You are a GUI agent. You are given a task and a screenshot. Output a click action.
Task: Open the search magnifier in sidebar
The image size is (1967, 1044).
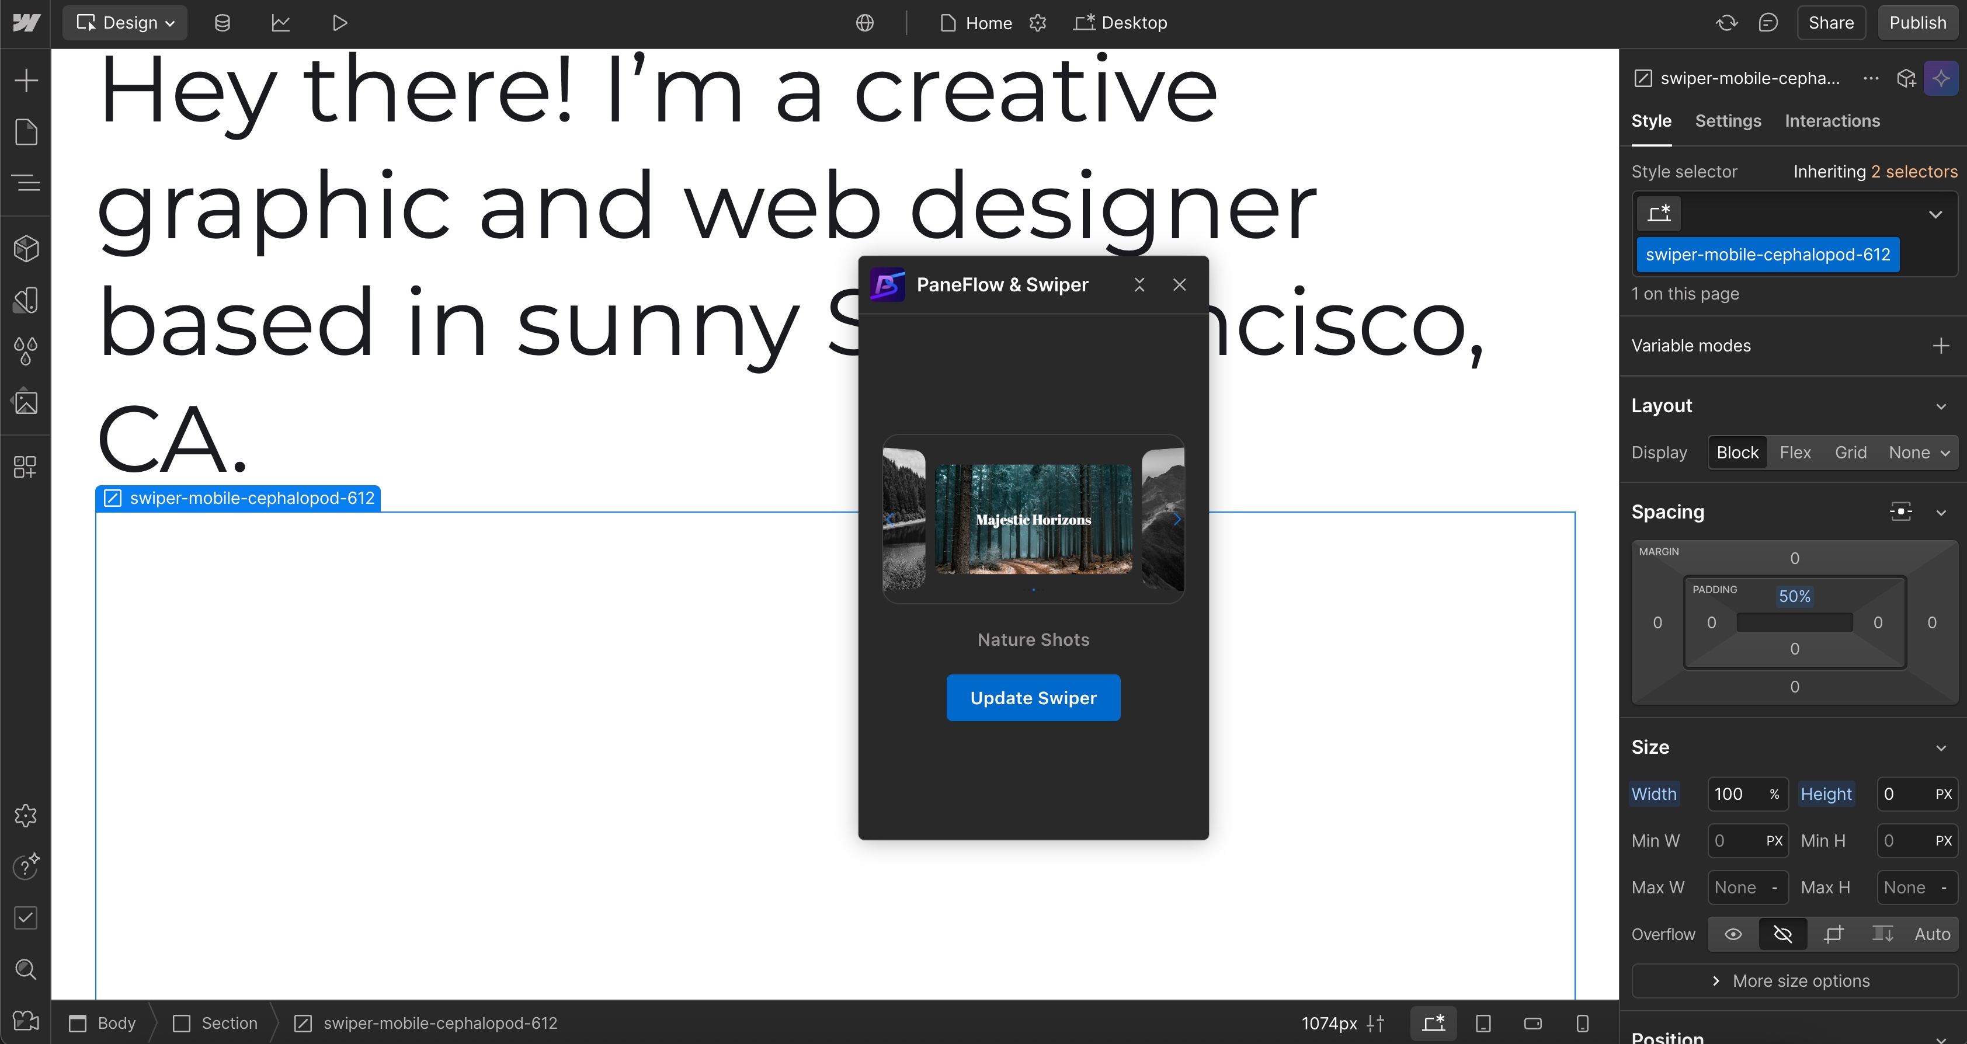26,969
